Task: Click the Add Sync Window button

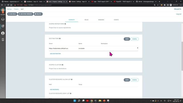Action: coord(25,14)
